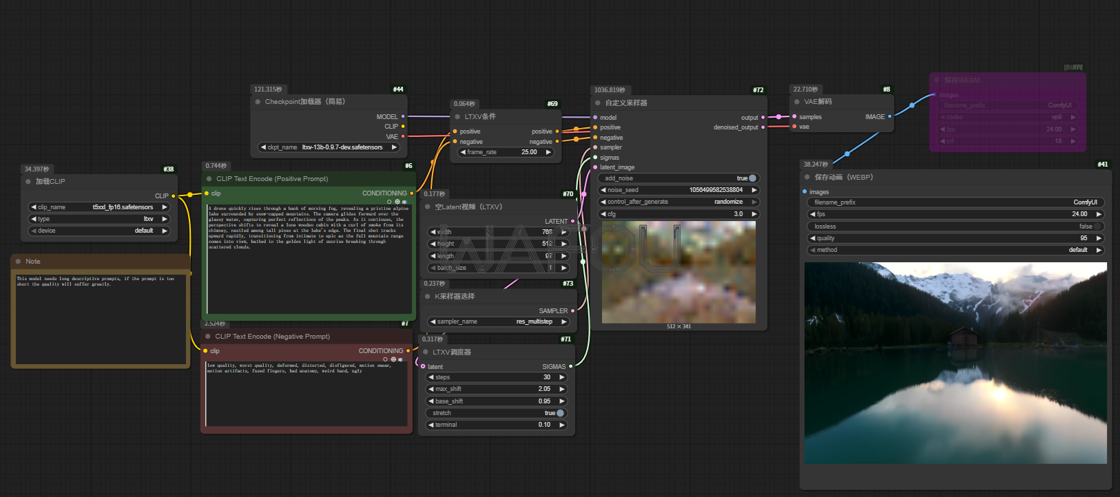Click the filename_prefix field showing ComfyUI in 保存动画
This screenshot has width=1120, height=497.
[x=955, y=202]
